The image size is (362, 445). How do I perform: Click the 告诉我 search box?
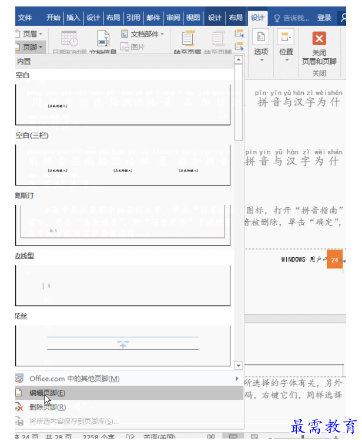(x=291, y=18)
